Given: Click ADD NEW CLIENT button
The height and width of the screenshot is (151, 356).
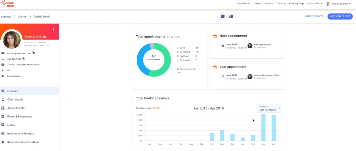Looking at the screenshot, I should click(x=340, y=16).
